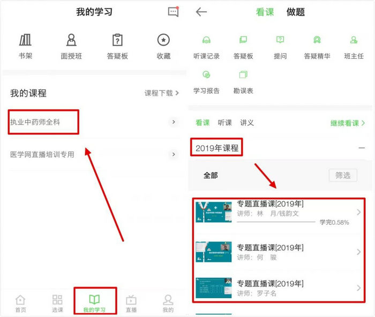This screenshot has height=317, width=375.
Task: Expand 执业中药师全科 course chevron
Action: tap(173, 123)
